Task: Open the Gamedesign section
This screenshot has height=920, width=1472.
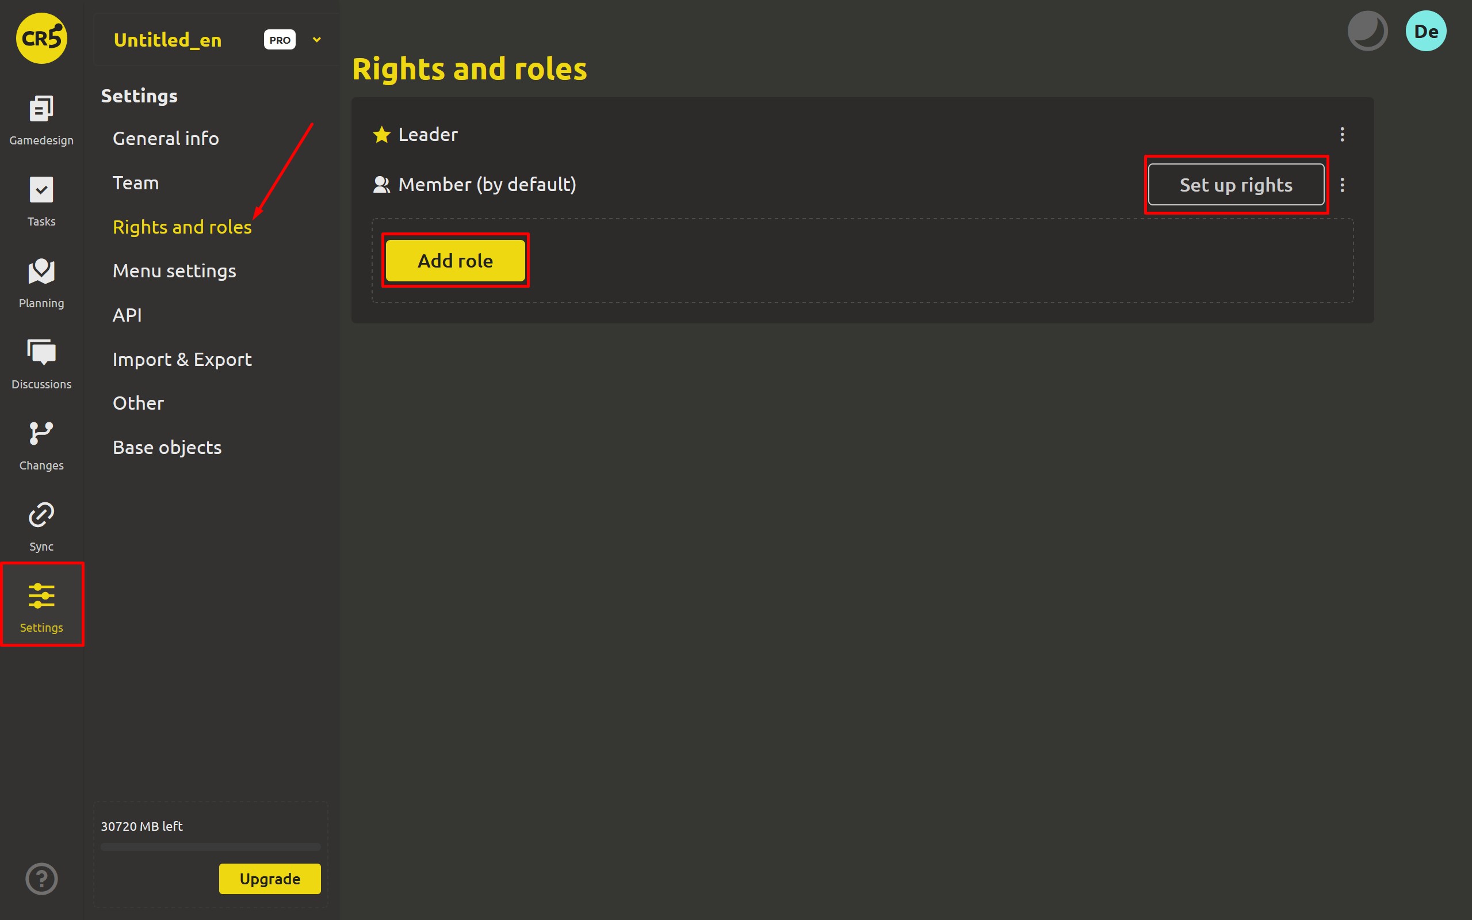Action: tap(41, 120)
